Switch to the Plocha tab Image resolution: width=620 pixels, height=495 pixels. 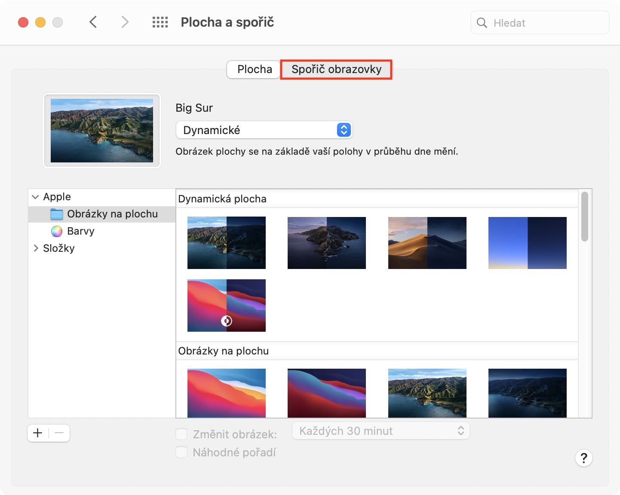(x=254, y=70)
